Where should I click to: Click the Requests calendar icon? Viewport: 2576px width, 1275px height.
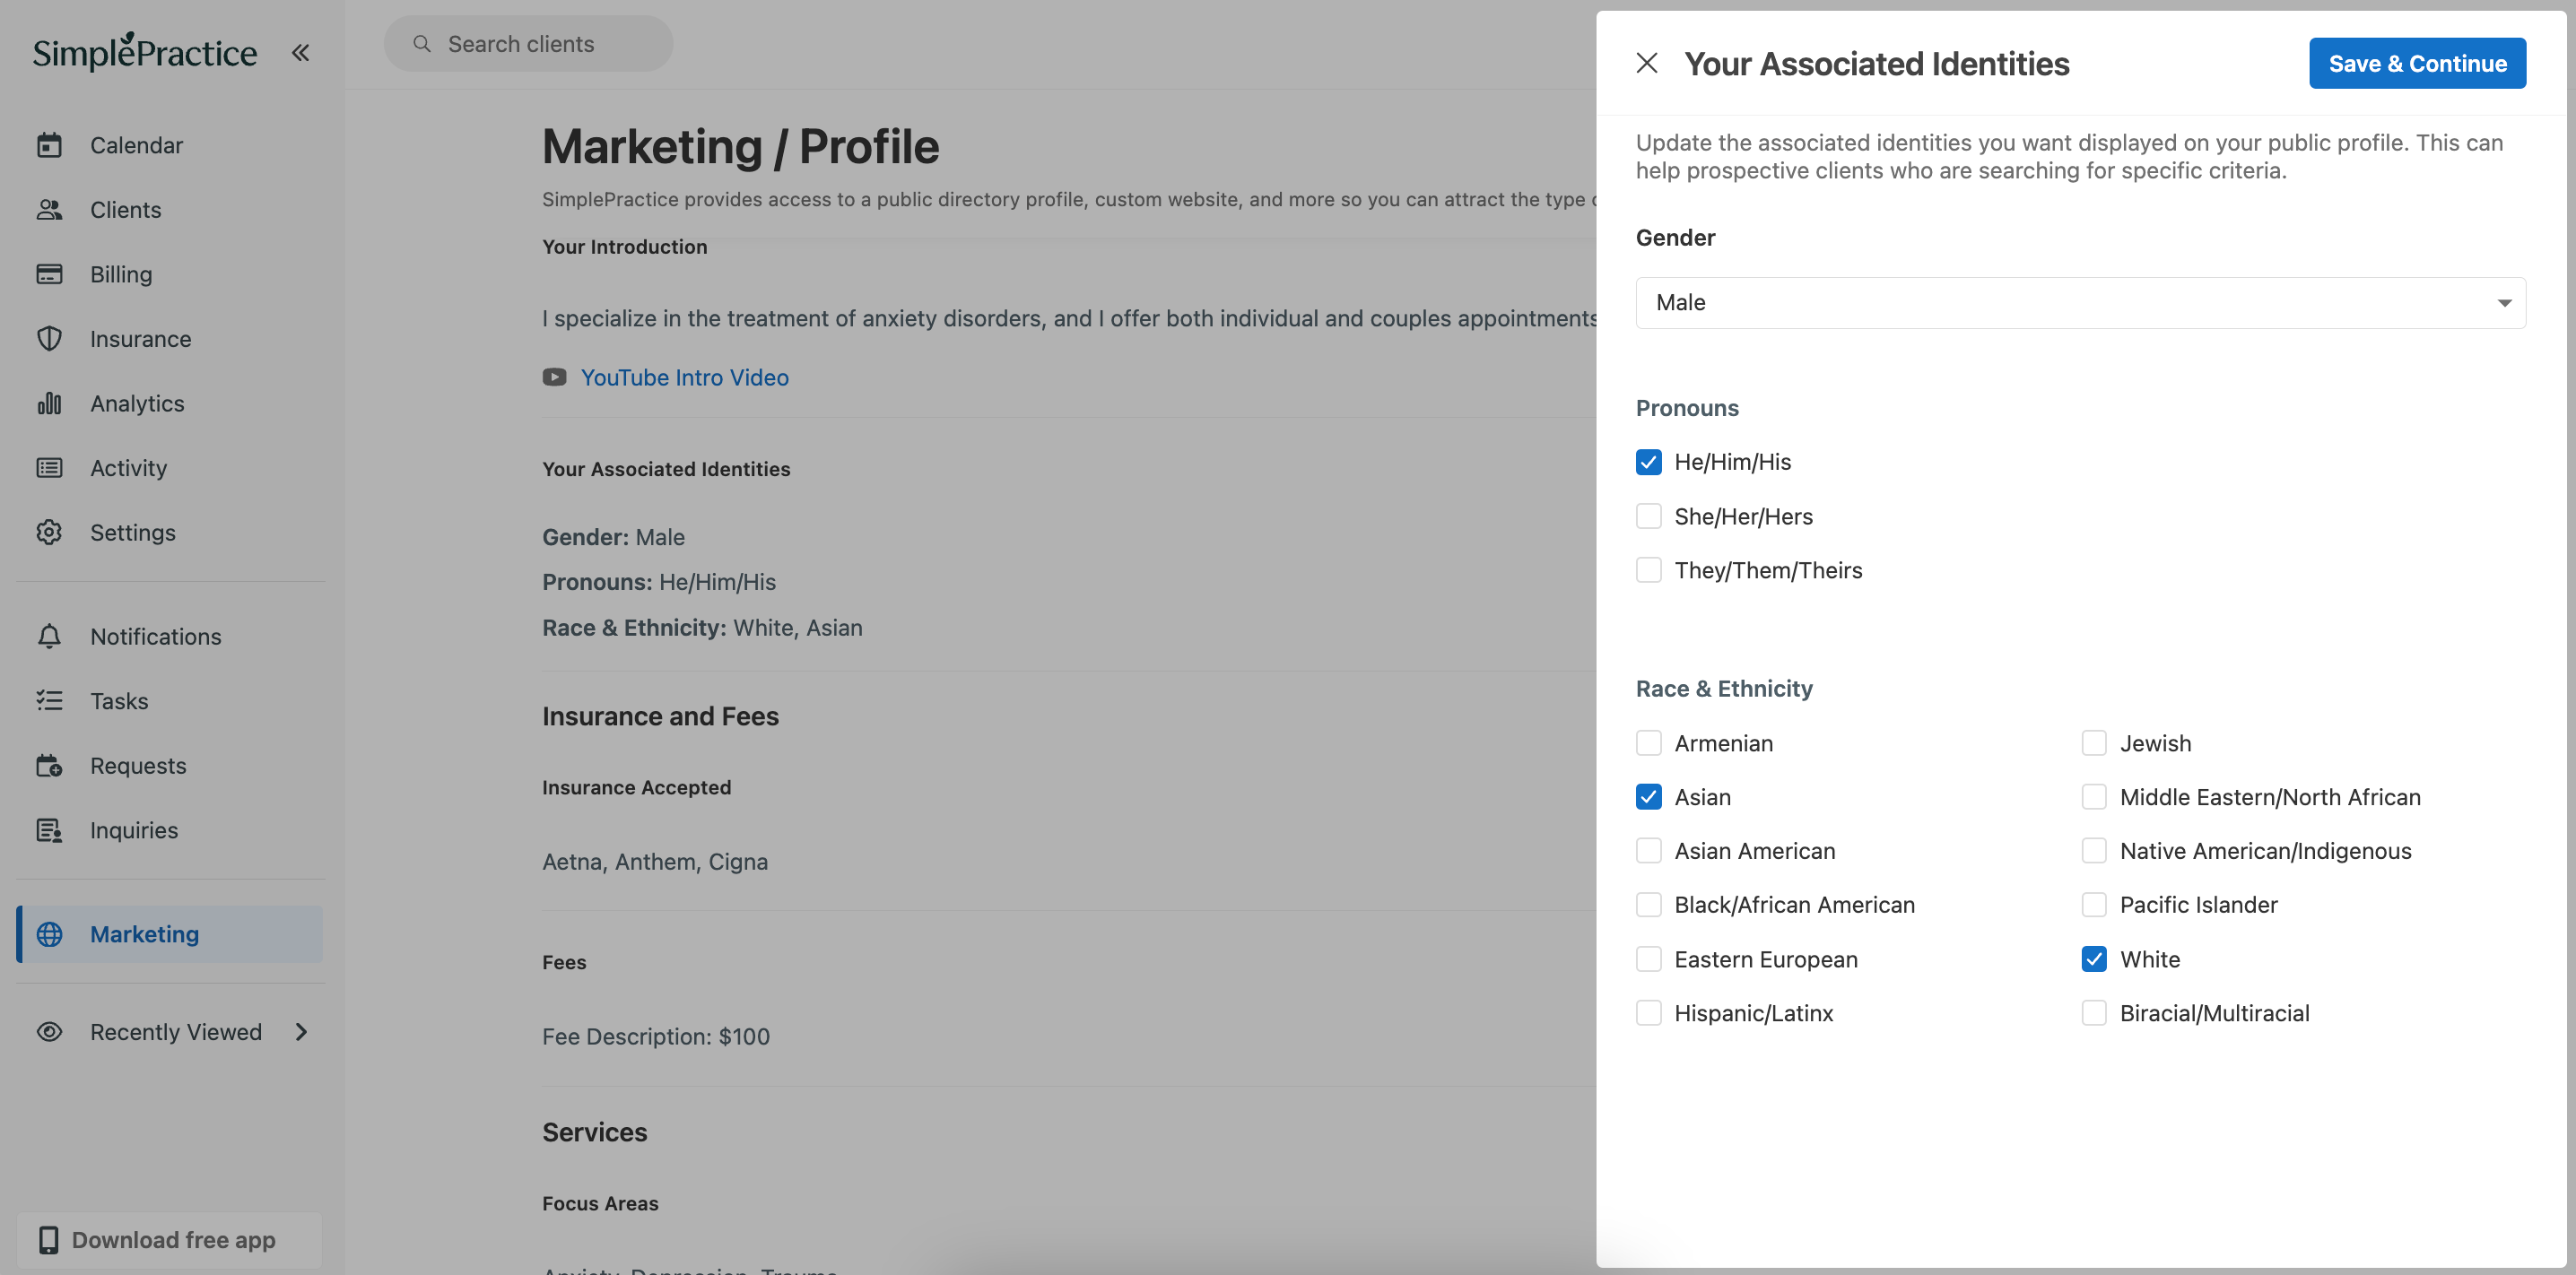[49, 766]
